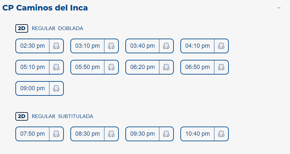The height and width of the screenshot is (154, 290).
Task: Click the CP Caminos del Inca heading
Action: pos(45,8)
